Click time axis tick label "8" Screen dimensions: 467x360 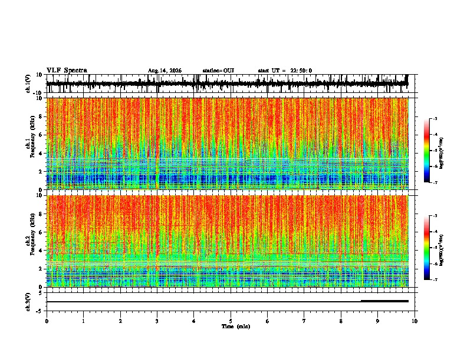pos(341,321)
